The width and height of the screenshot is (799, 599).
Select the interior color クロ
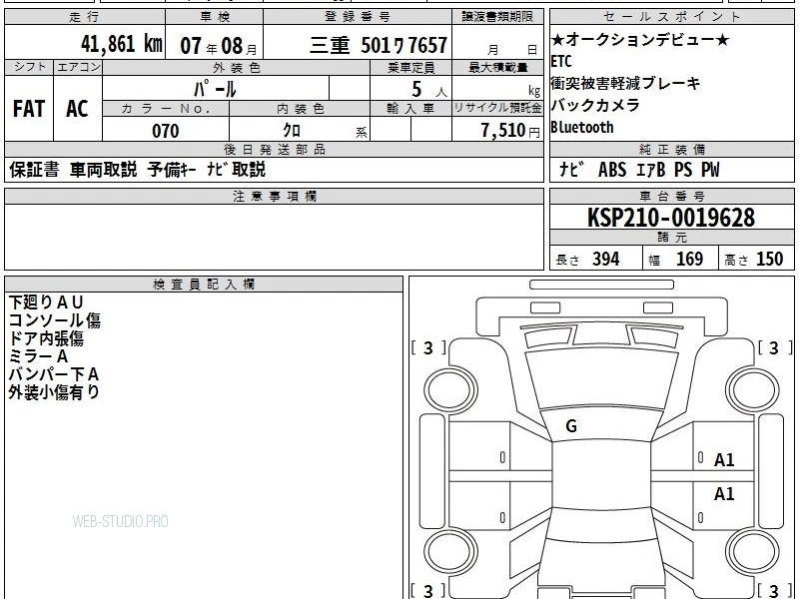click(x=292, y=131)
